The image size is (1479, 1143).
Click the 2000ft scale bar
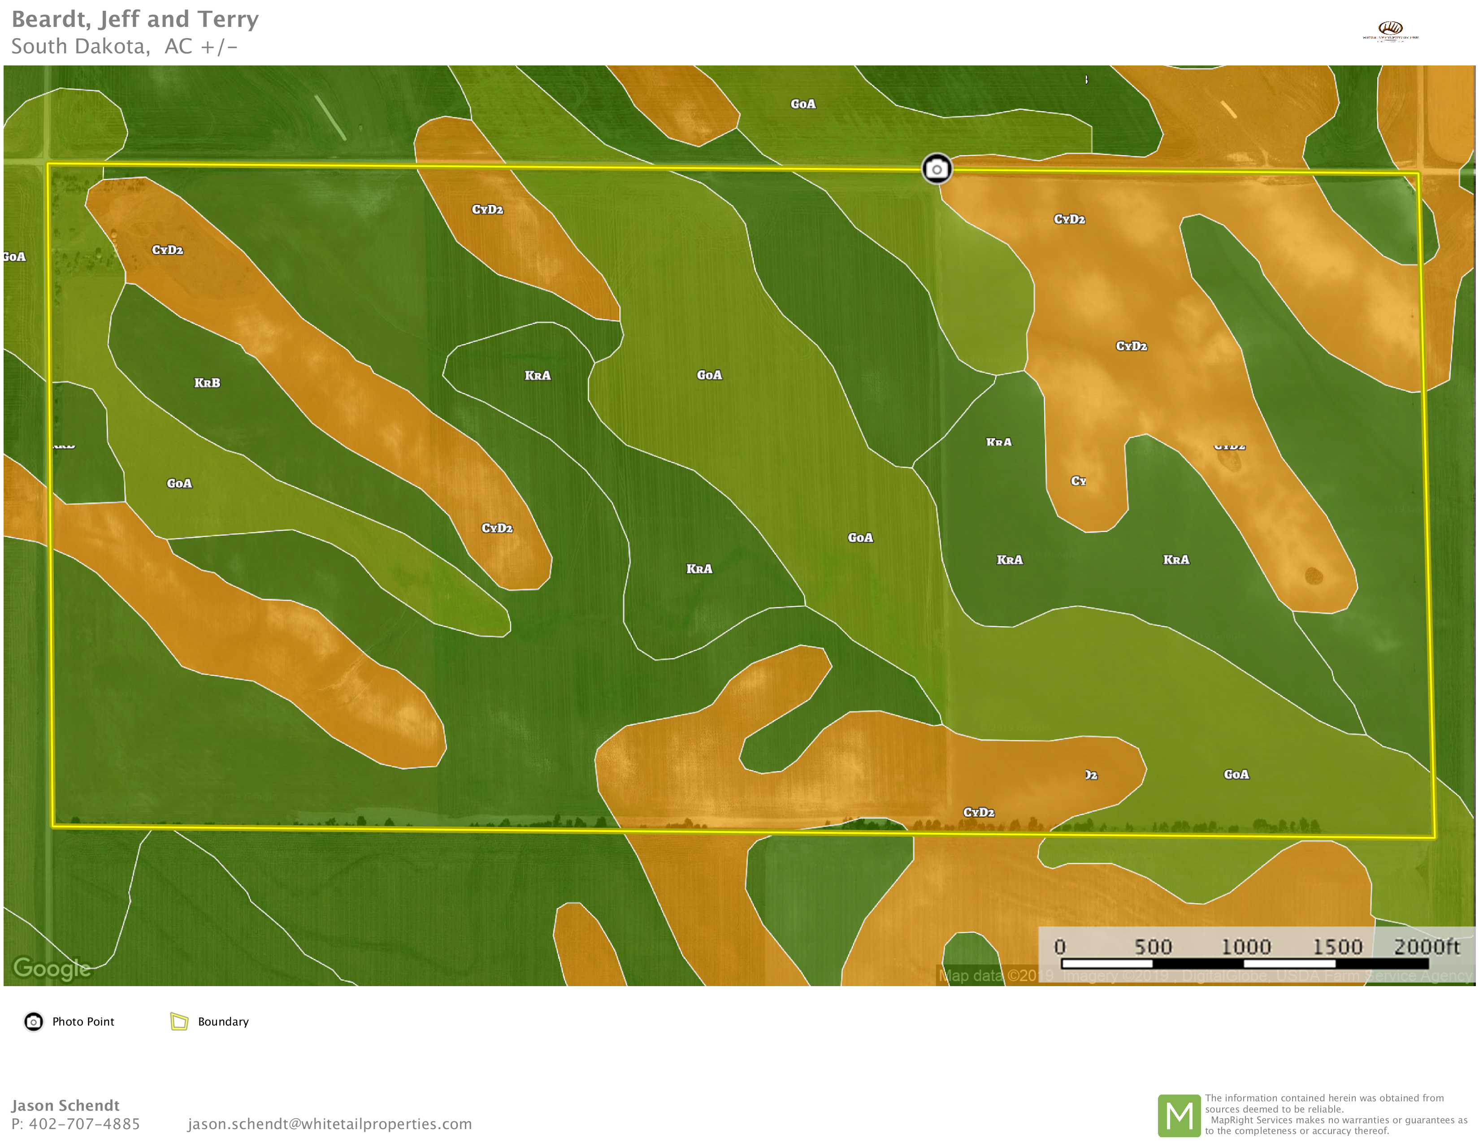tap(1245, 962)
